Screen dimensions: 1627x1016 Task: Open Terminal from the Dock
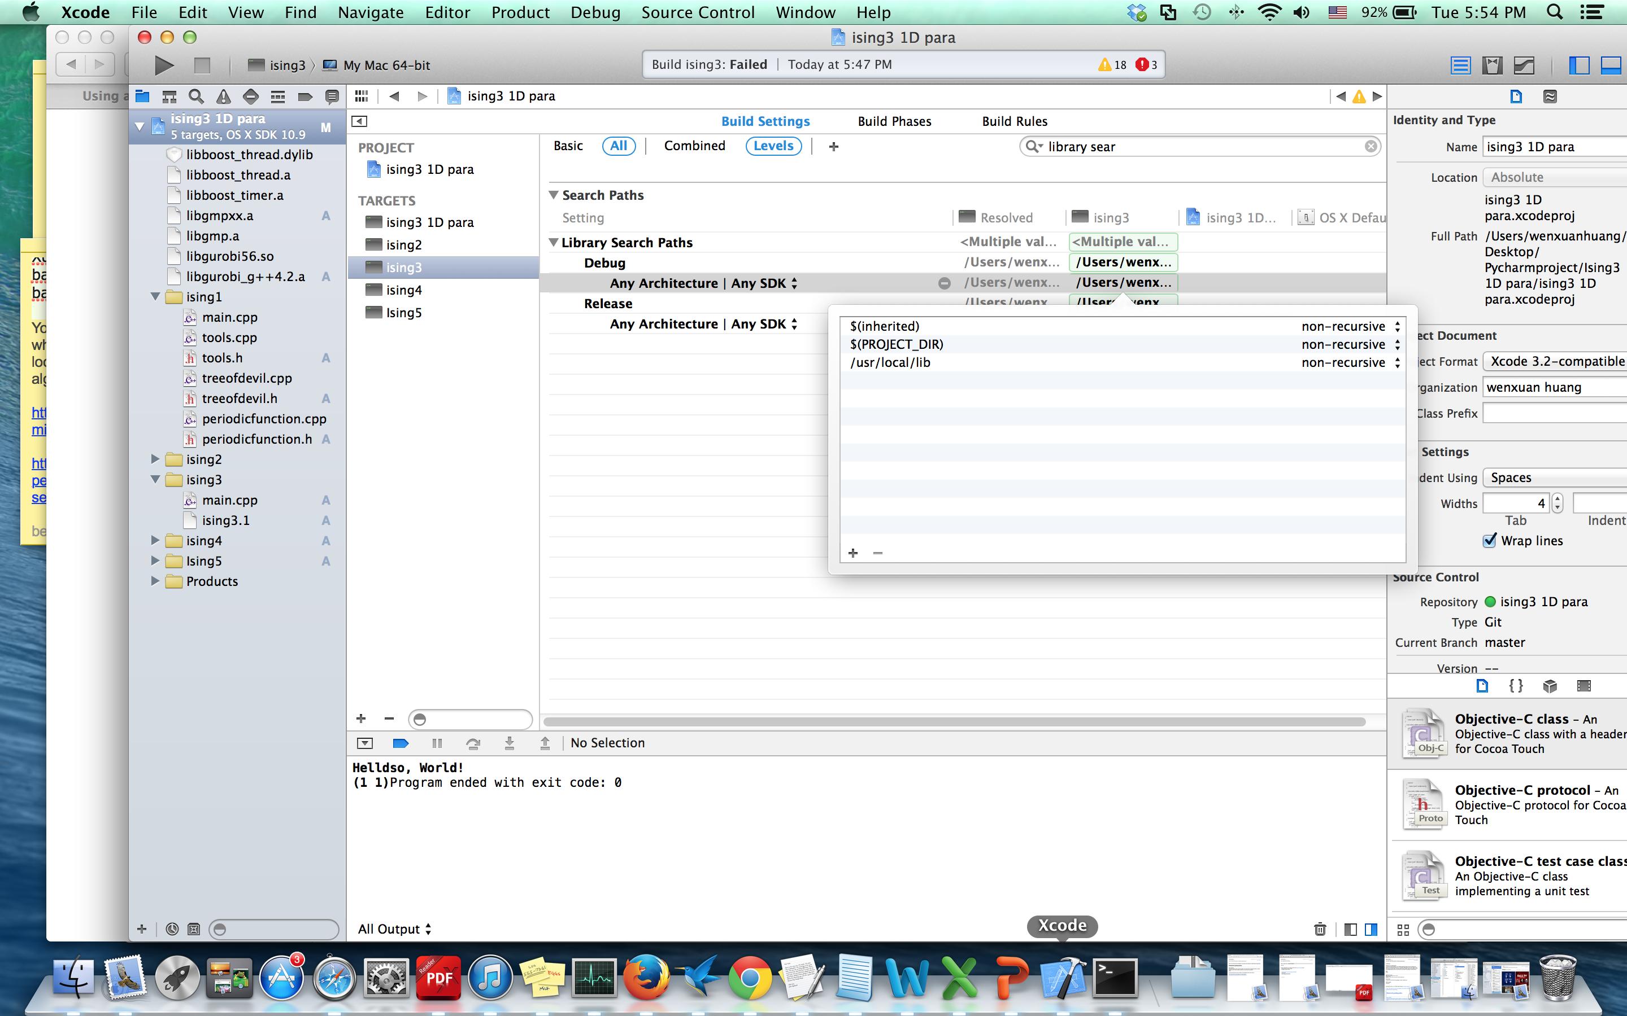1115,977
